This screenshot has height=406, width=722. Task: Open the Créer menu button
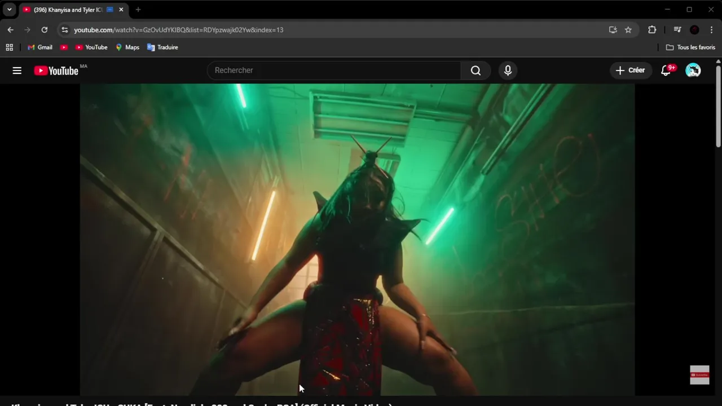(x=630, y=70)
